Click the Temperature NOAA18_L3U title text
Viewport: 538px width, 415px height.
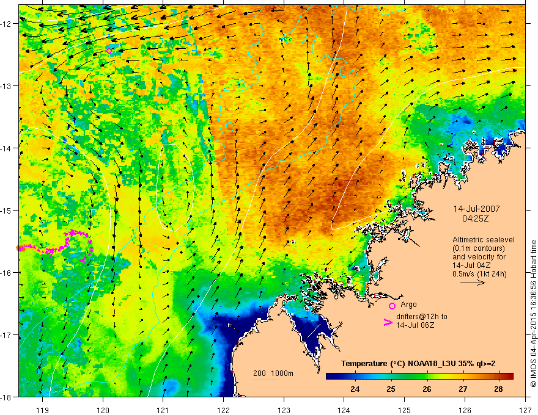(x=418, y=364)
